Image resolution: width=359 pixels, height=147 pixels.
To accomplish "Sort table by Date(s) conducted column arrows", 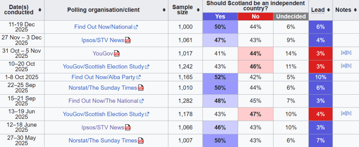I will point(40,10).
